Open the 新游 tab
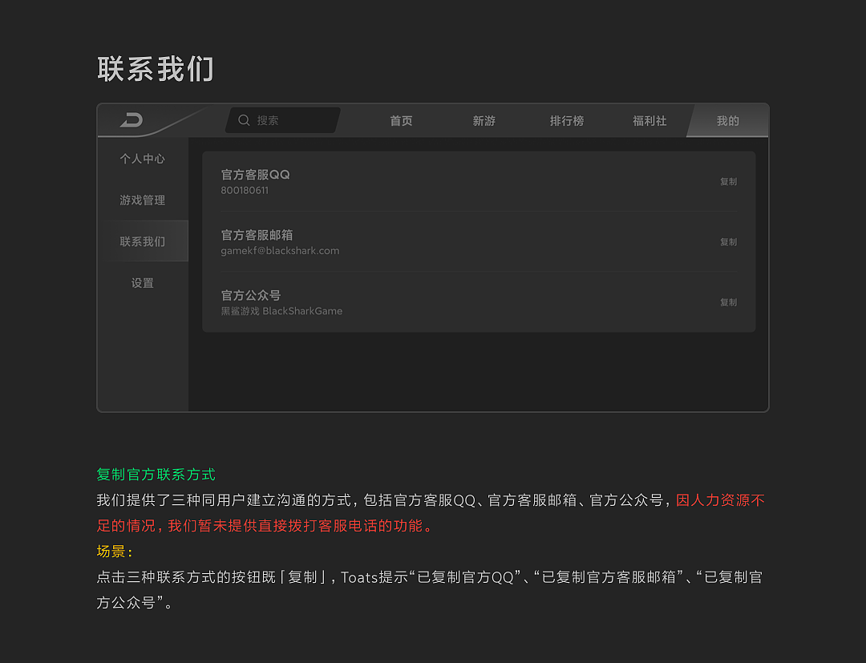The height and width of the screenshot is (663, 866). (x=484, y=121)
